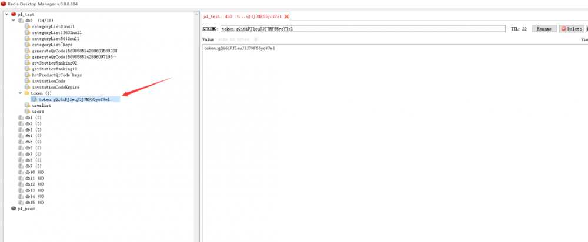Viewport: 588px width, 242px height.
Task: Click the db5 database icon
Action: 20,142
